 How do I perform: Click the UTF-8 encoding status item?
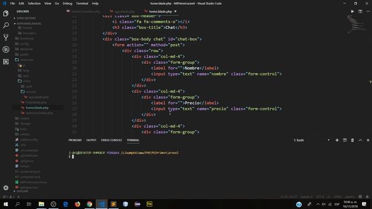[320, 197]
